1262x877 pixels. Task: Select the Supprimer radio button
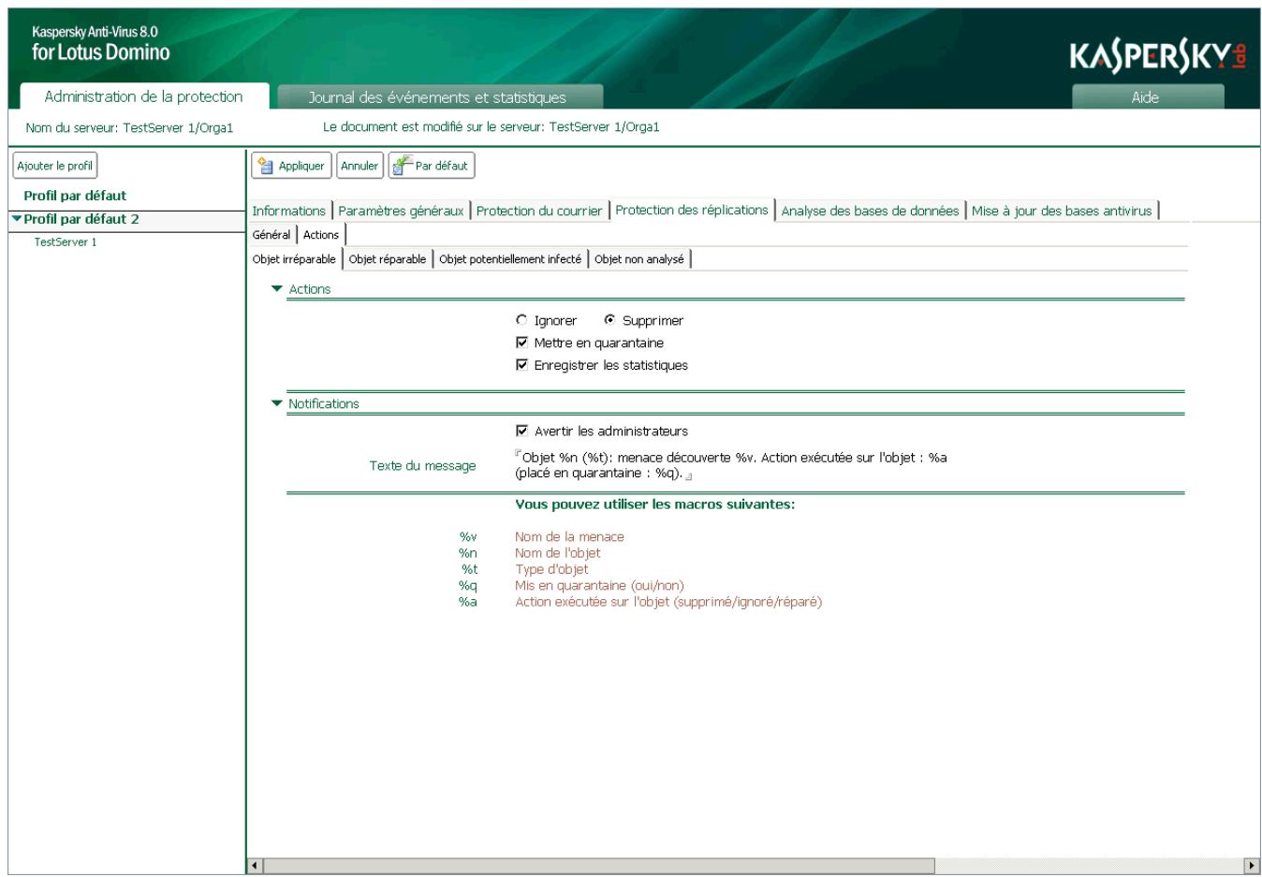click(609, 320)
